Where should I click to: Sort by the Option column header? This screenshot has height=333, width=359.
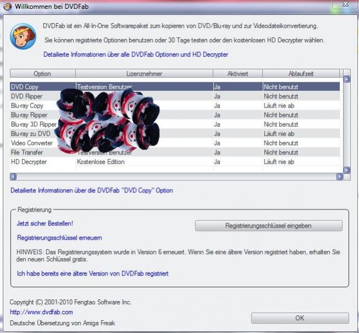42,73
